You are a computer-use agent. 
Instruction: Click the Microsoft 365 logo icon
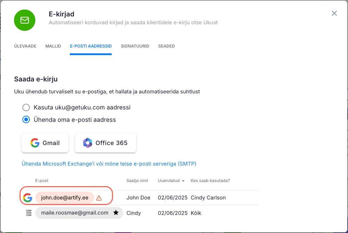pyautogui.click(x=88, y=143)
